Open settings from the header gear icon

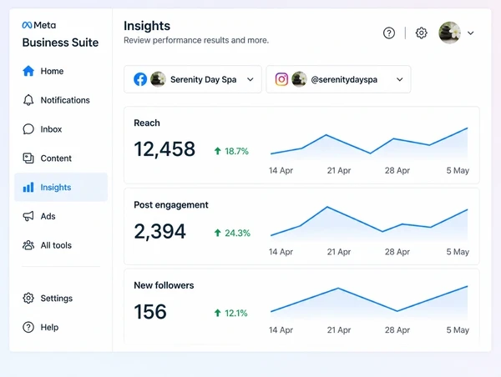click(x=422, y=33)
